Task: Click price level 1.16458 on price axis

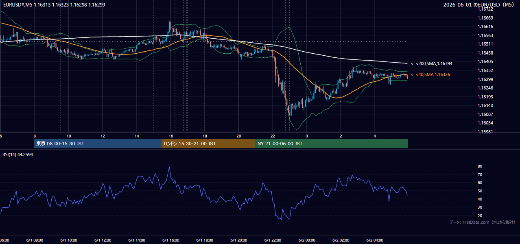Action: point(486,53)
